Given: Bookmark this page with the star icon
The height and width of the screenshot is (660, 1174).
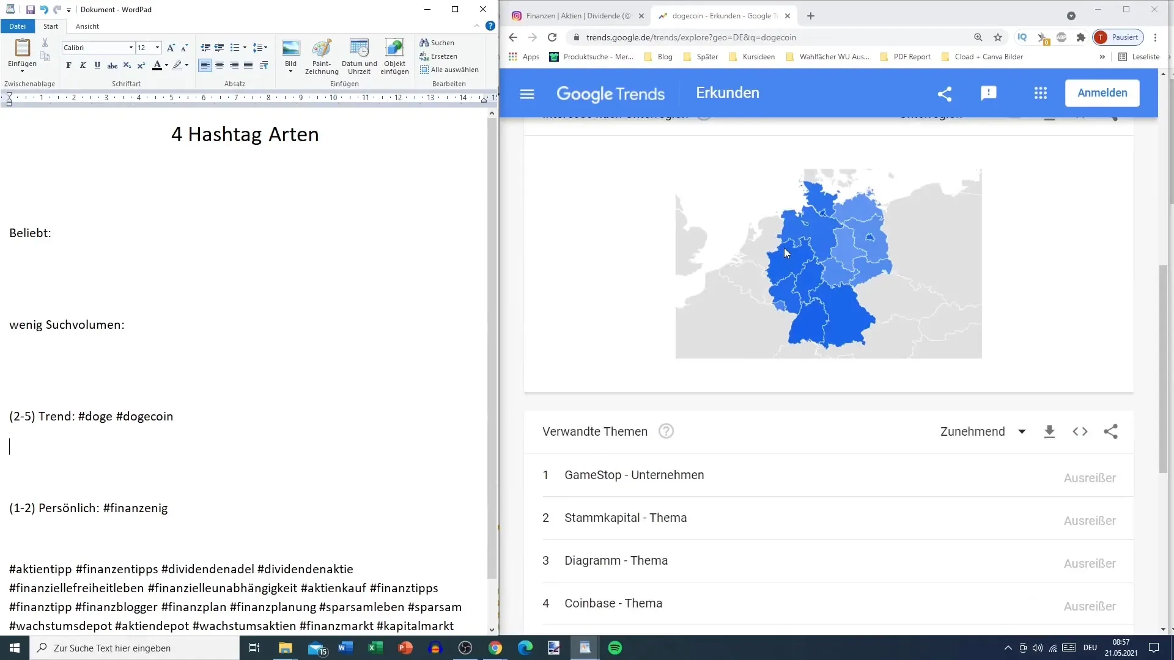Looking at the screenshot, I should click(x=998, y=37).
